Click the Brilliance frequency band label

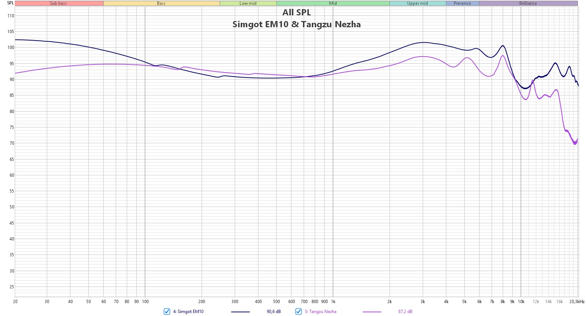[x=528, y=3]
